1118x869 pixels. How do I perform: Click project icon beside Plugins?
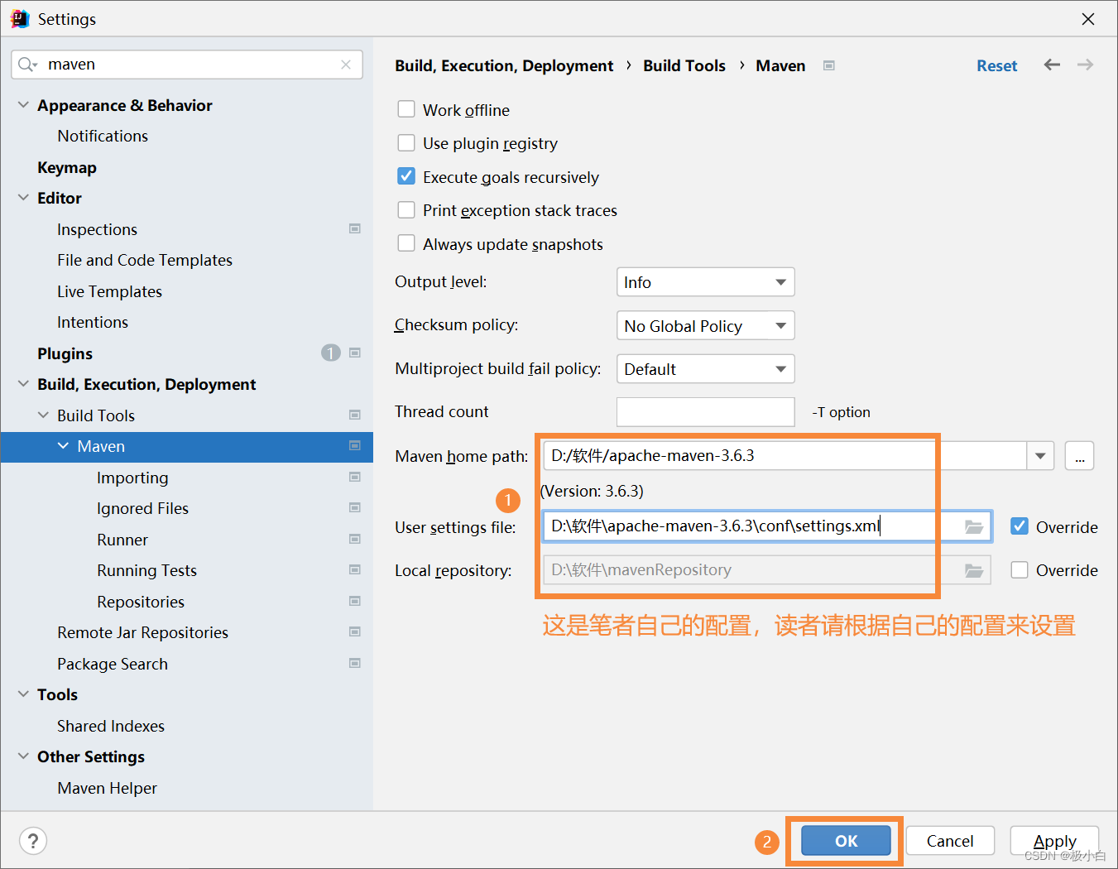pos(355,353)
